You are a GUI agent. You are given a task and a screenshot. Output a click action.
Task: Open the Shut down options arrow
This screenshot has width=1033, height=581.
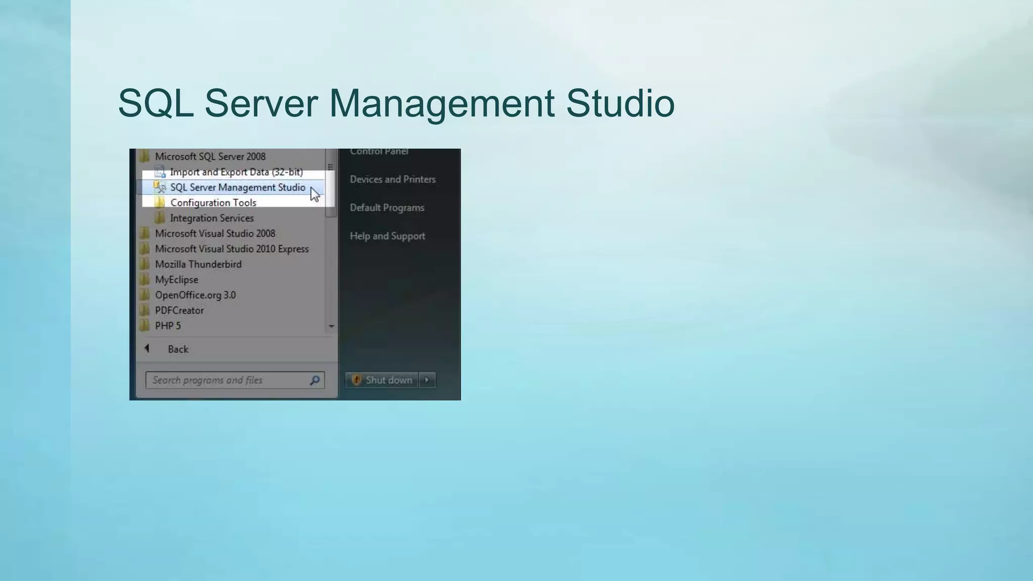pos(427,380)
